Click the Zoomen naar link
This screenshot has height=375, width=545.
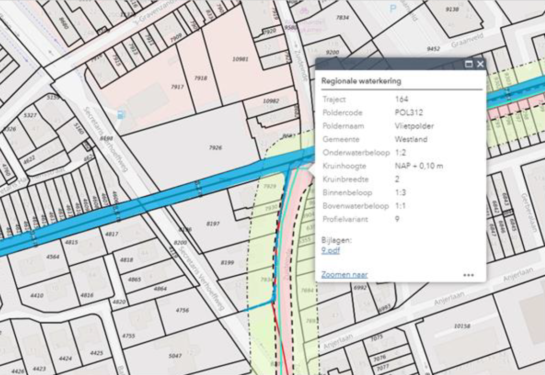[345, 275]
